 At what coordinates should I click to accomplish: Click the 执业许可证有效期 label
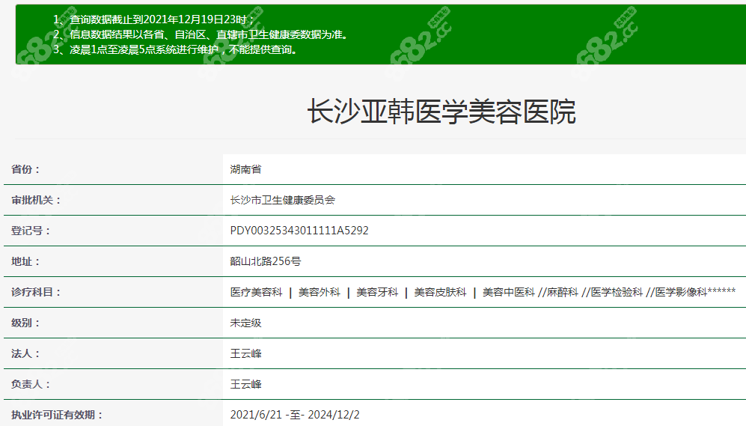tap(57, 415)
